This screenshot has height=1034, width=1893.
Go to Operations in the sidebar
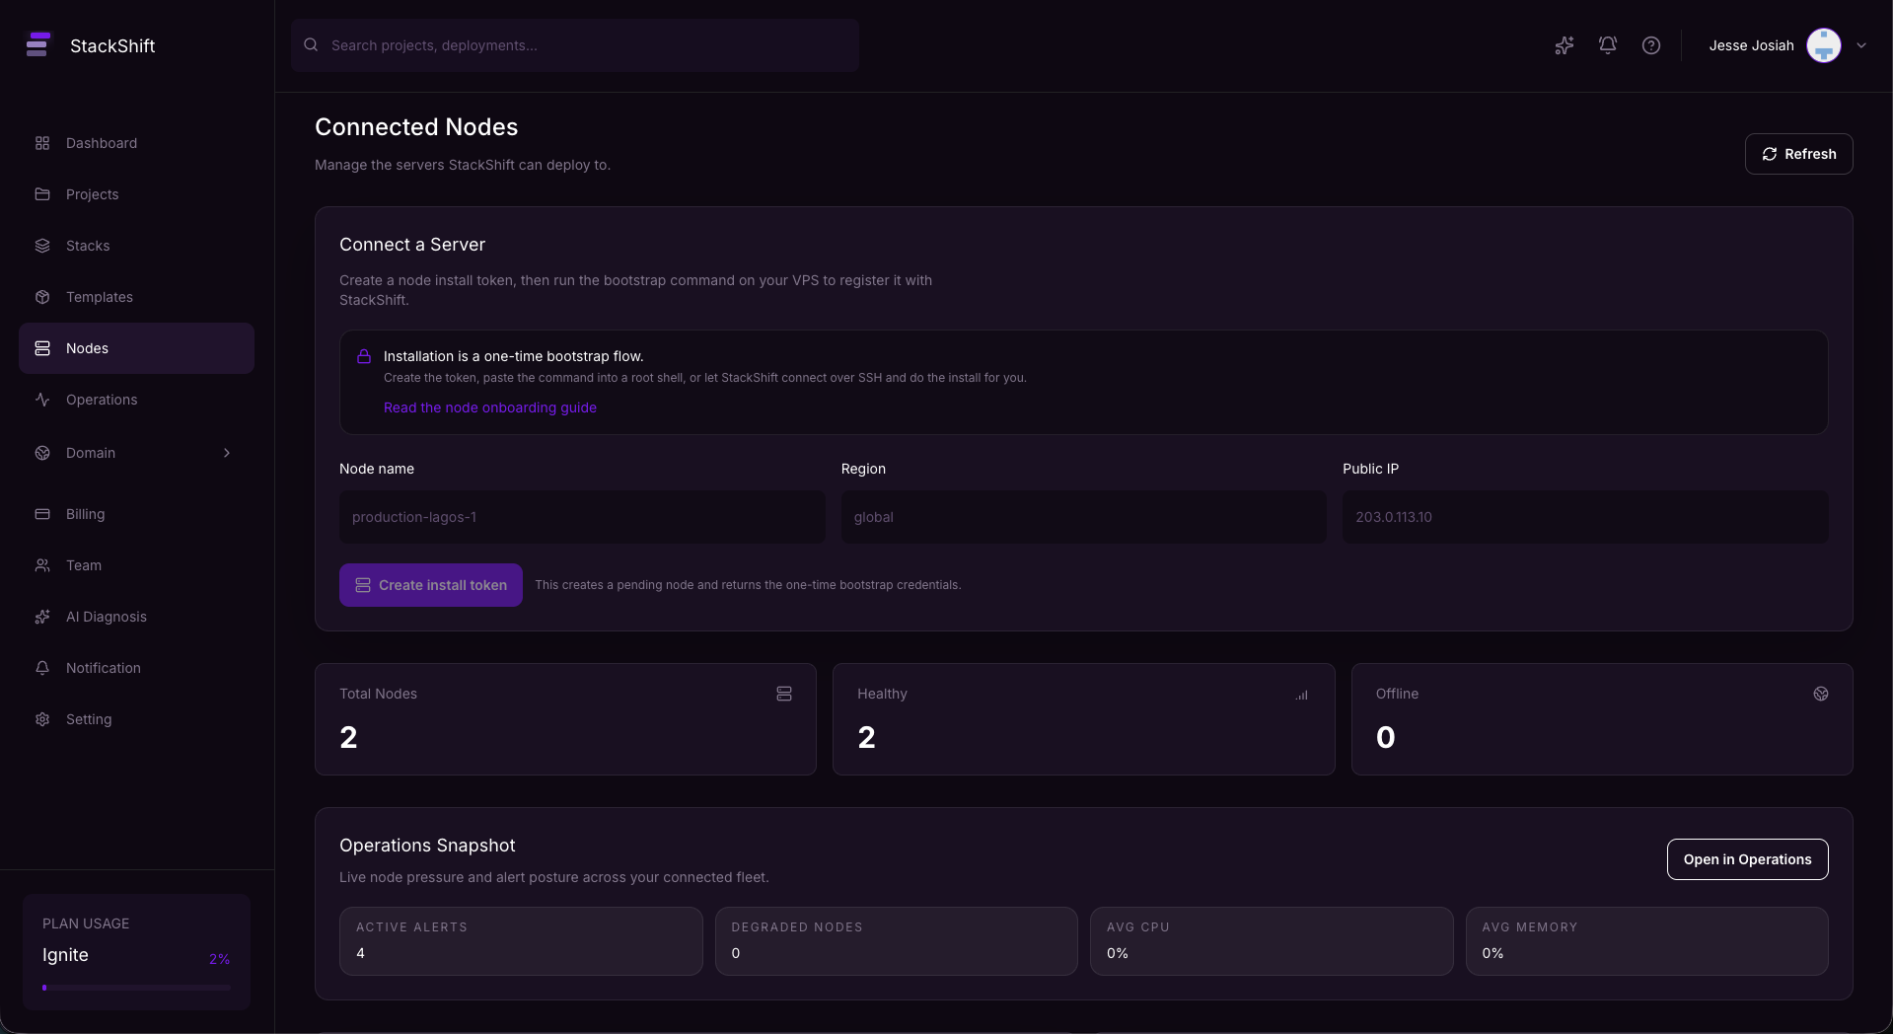[x=102, y=400]
